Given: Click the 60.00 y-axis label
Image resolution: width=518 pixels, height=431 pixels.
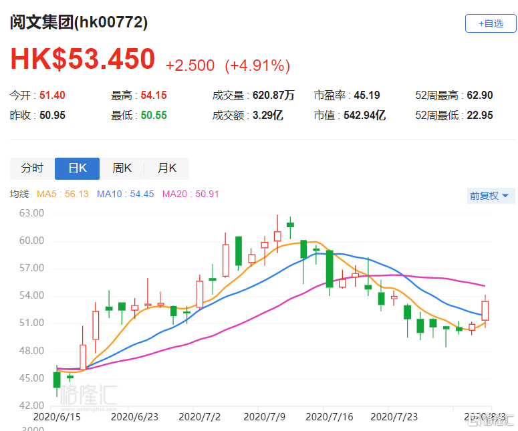Looking at the screenshot, I should 31,241.
